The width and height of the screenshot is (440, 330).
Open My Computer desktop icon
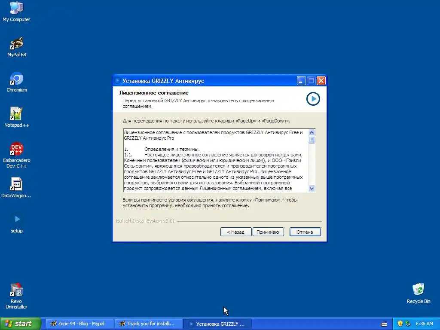pos(17,12)
